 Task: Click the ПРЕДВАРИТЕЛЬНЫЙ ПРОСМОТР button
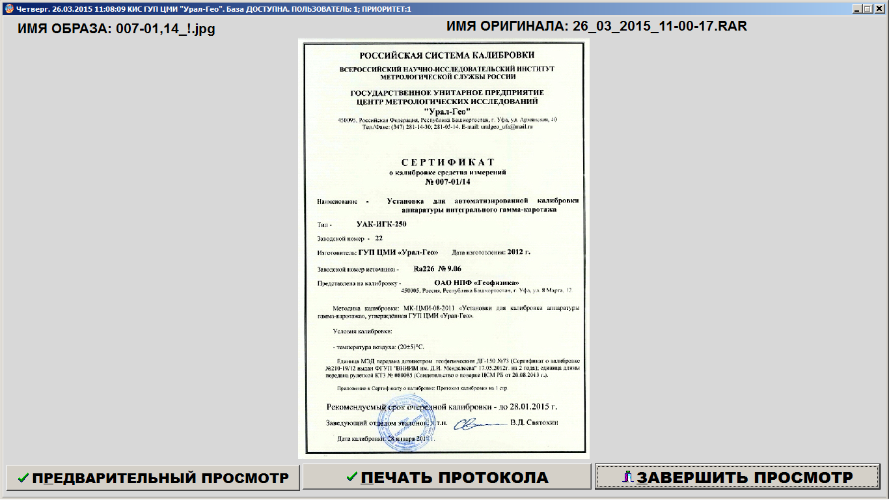[153, 477]
